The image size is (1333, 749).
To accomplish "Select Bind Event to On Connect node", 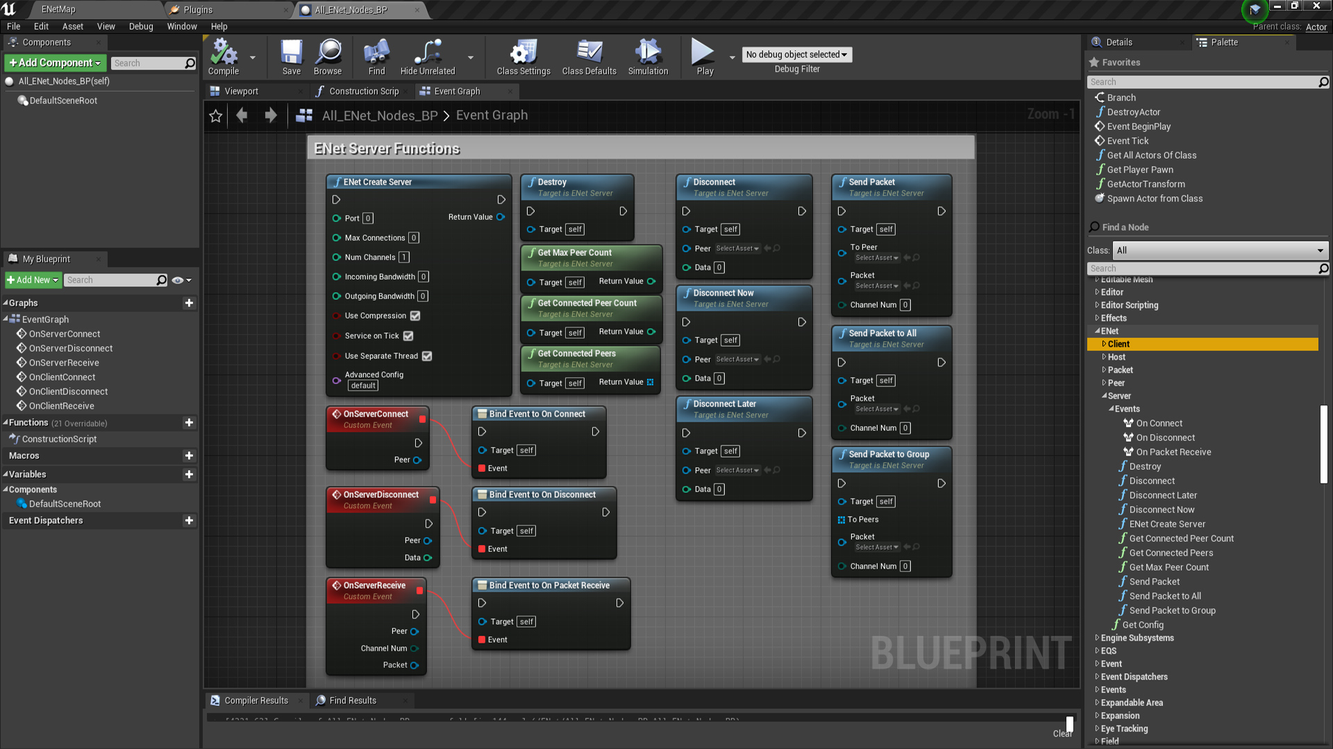I will [539, 414].
